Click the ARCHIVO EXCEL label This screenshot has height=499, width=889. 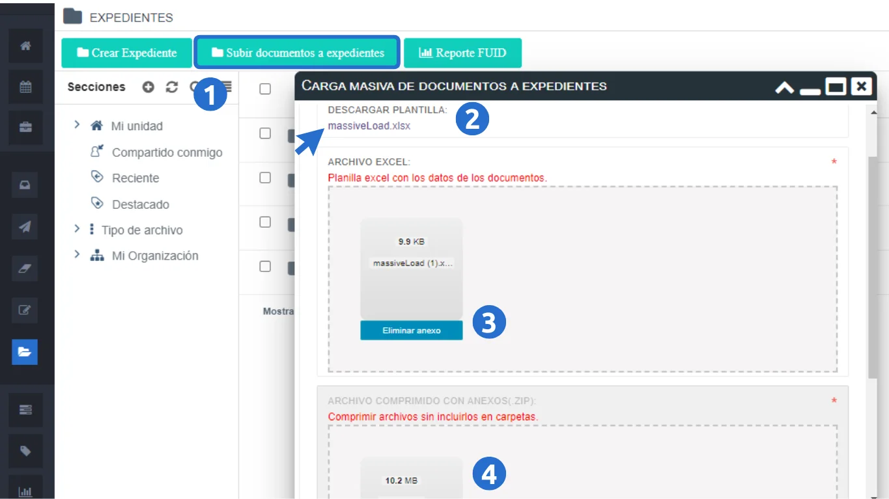click(x=369, y=162)
